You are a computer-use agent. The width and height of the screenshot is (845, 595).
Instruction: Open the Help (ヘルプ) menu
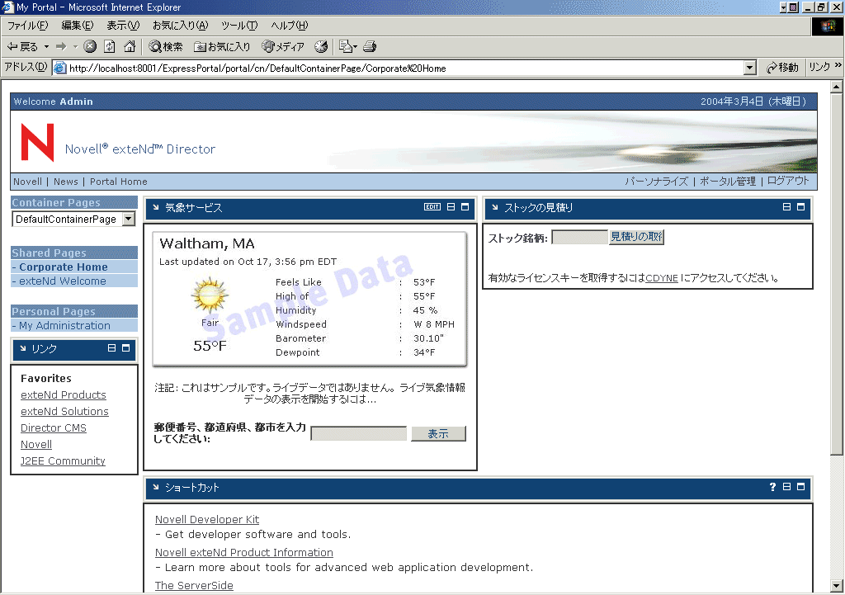(290, 26)
